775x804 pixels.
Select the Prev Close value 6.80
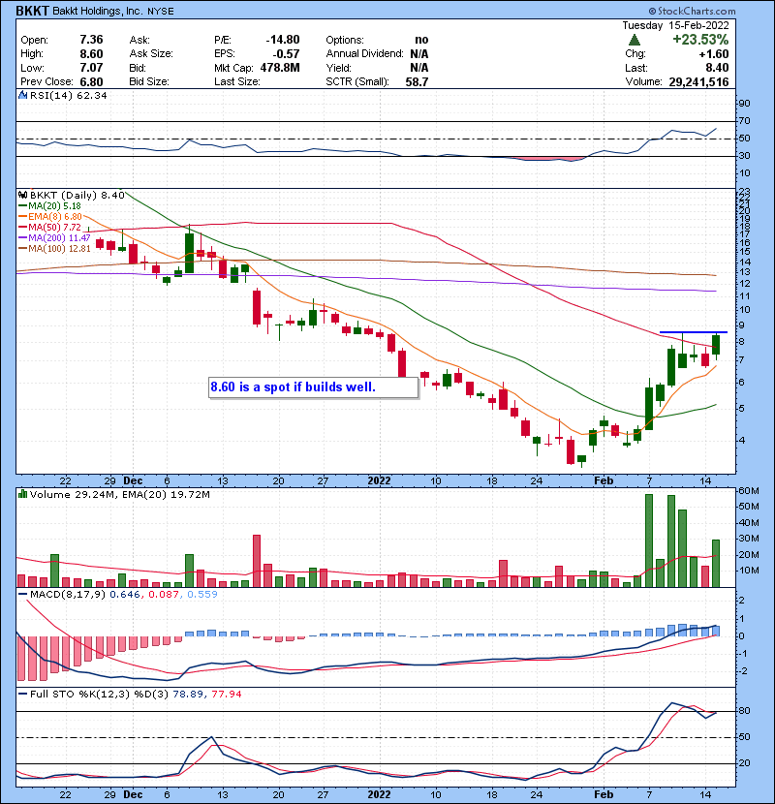click(x=91, y=82)
